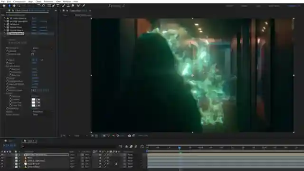Viewport: 304px width, 171px height.
Task: Select the Zoom magnifier tool
Action: pyautogui.click(x=19, y=6)
